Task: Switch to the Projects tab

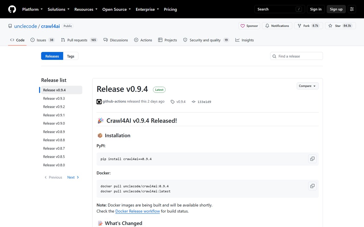Action: [x=167, y=40]
